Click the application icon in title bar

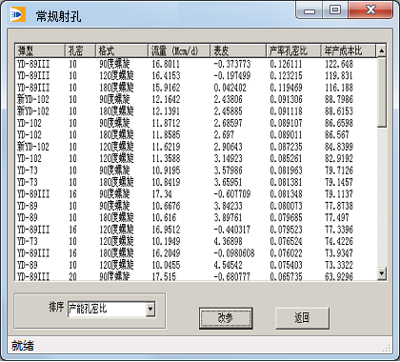pos(18,15)
